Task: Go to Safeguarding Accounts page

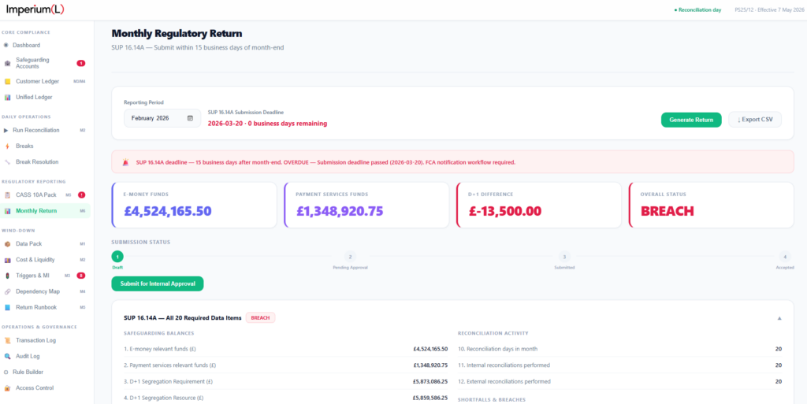Action: 45,63
